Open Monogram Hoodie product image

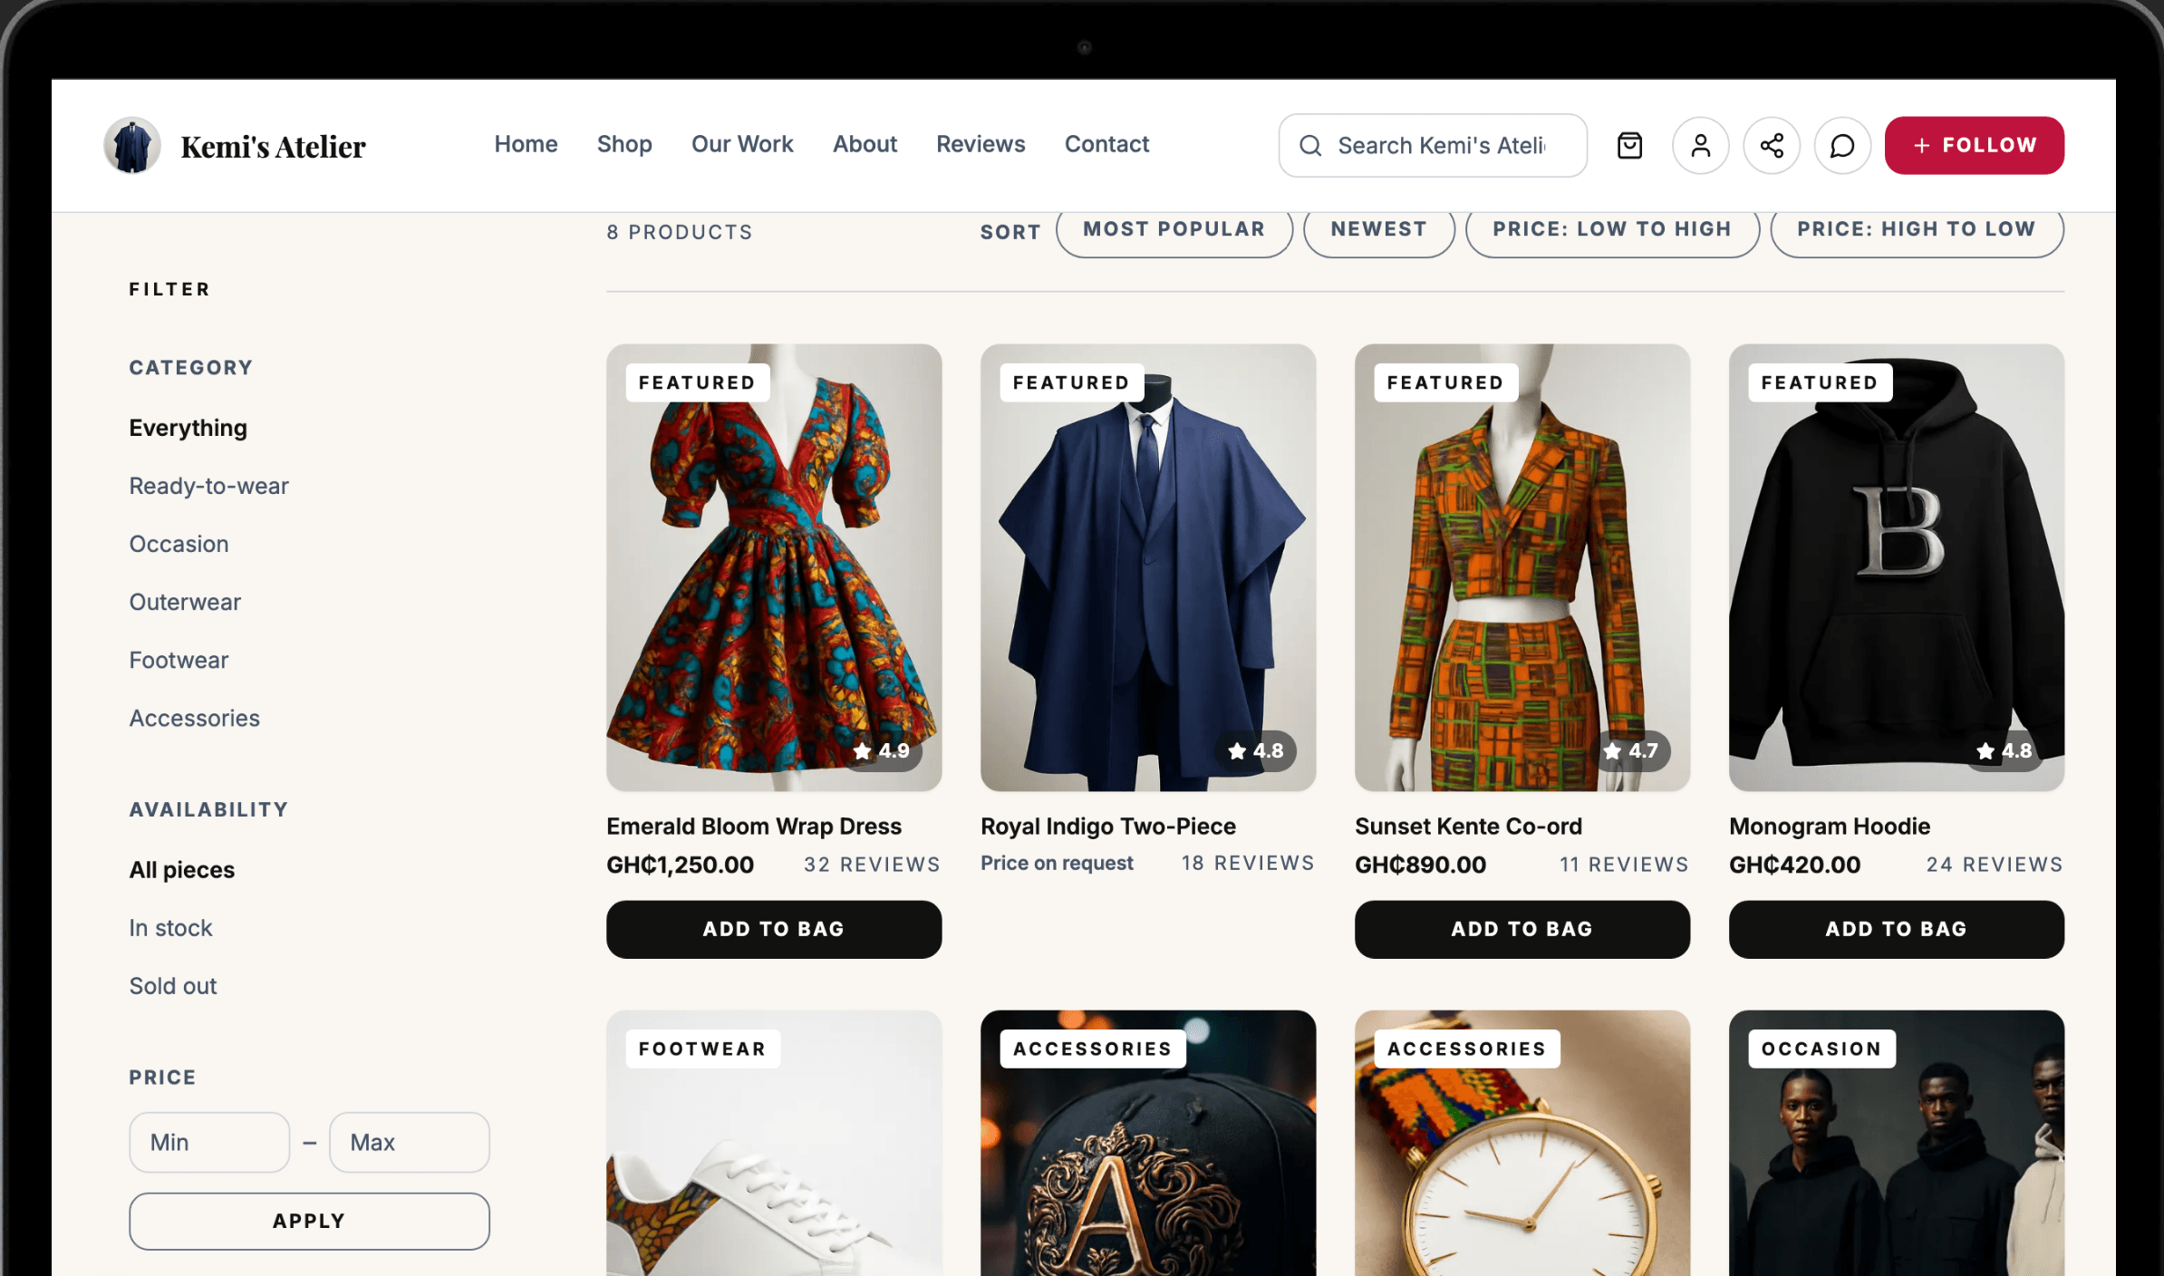(1897, 567)
